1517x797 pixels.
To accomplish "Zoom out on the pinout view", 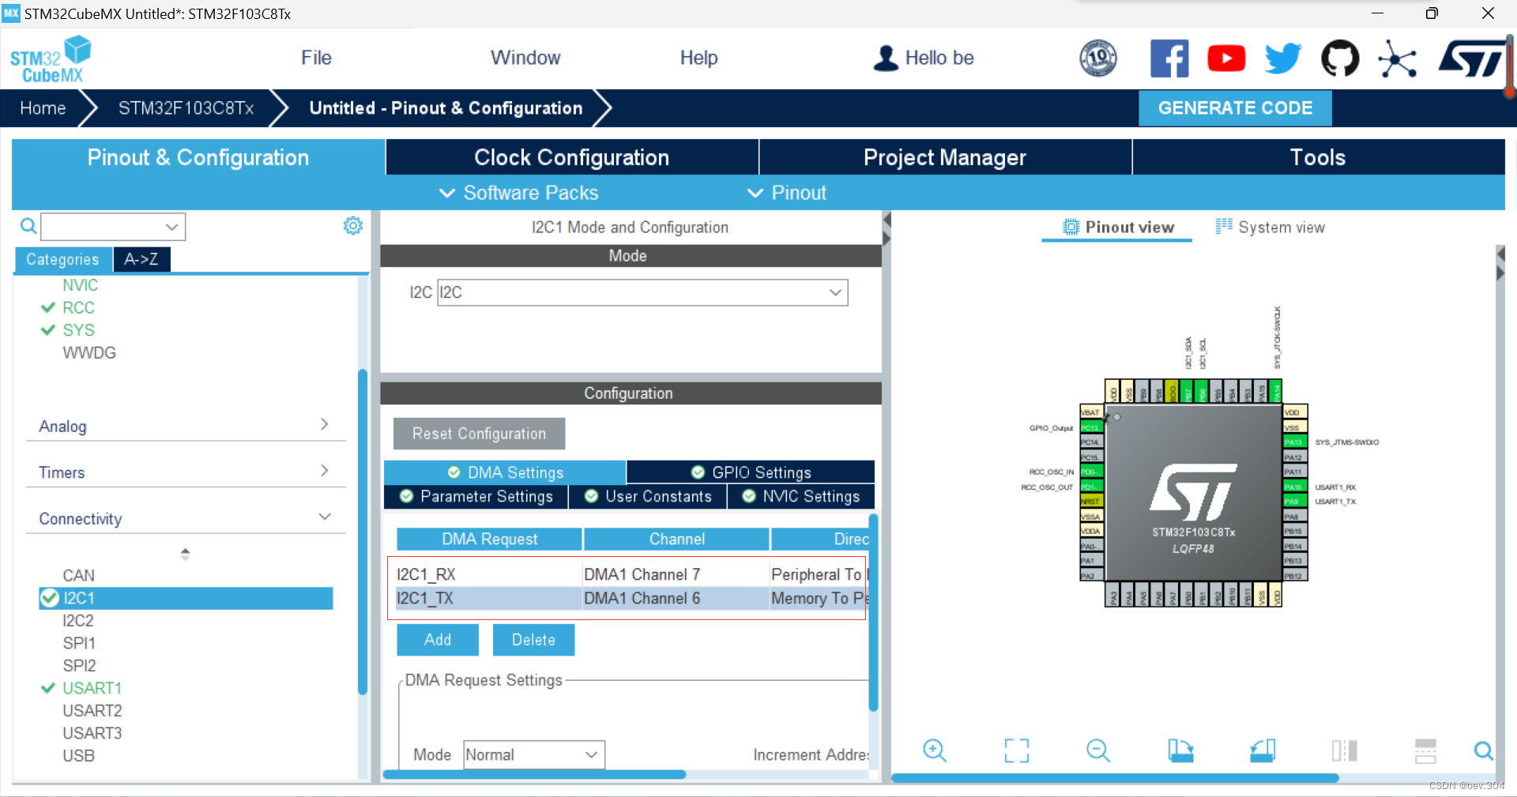I will [x=1098, y=750].
